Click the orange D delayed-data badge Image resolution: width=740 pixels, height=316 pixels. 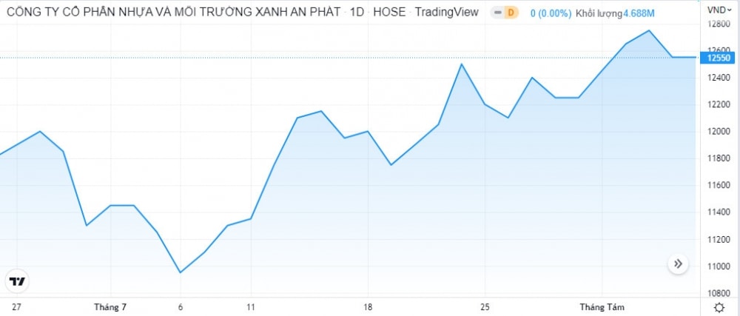coord(511,13)
